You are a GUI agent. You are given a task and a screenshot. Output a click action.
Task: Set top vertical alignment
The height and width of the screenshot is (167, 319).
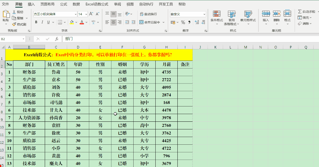point(107,14)
